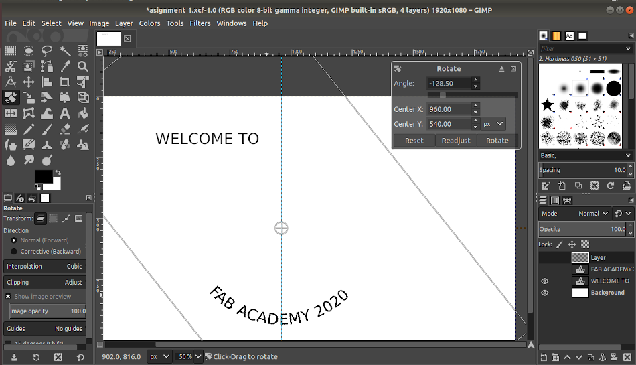Activate the Cage Transform tool

point(28,114)
